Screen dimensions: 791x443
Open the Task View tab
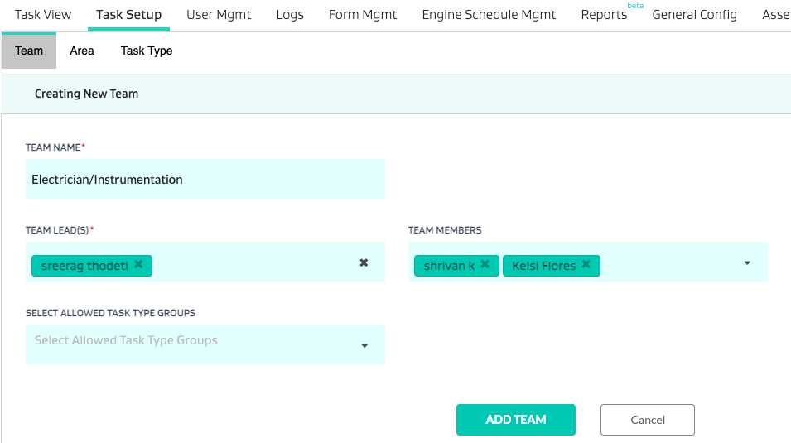(43, 15)
